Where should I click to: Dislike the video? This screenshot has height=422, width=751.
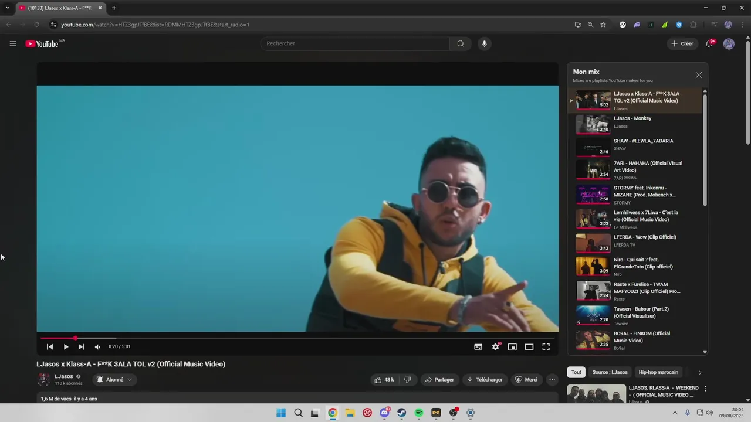click(407, 380)
